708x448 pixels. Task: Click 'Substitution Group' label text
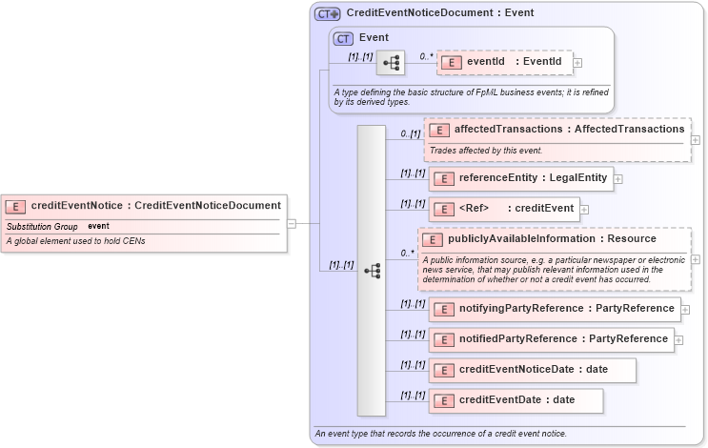pyautogui.click(x=42, y=227)
